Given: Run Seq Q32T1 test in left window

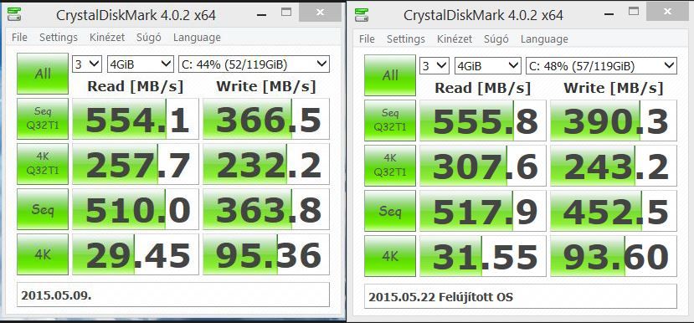Looking at the screenshot, I should pyautogui.click(x=43, y=119).
